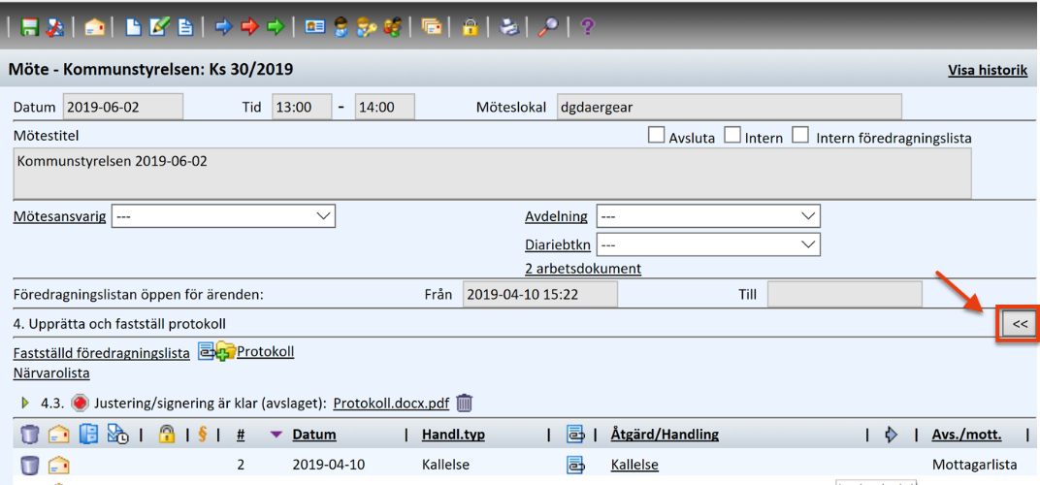The image size is (1040, 485).
Task: Enable Intern föredragningslista checkbox
Action: coord(801,136)
